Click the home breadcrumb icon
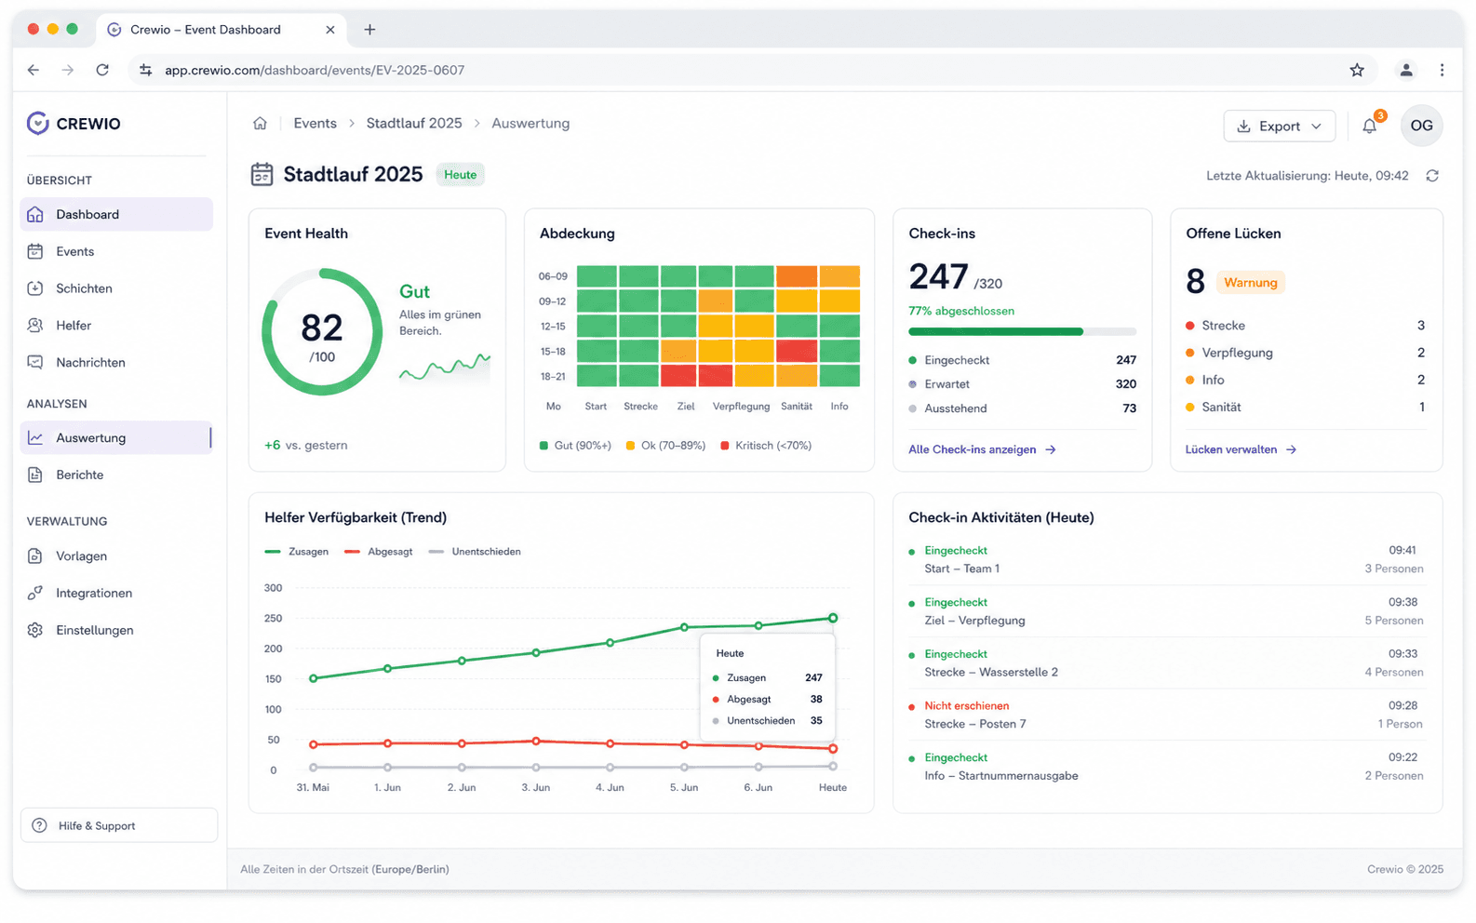This screenshot has width=1476, height=923. pyautogui.click(x=260, y=123)
